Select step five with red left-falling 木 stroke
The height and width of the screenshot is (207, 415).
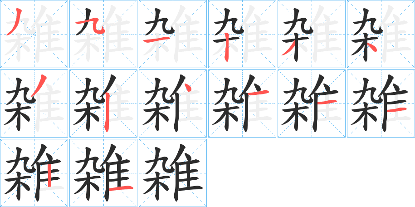[312, 34]
